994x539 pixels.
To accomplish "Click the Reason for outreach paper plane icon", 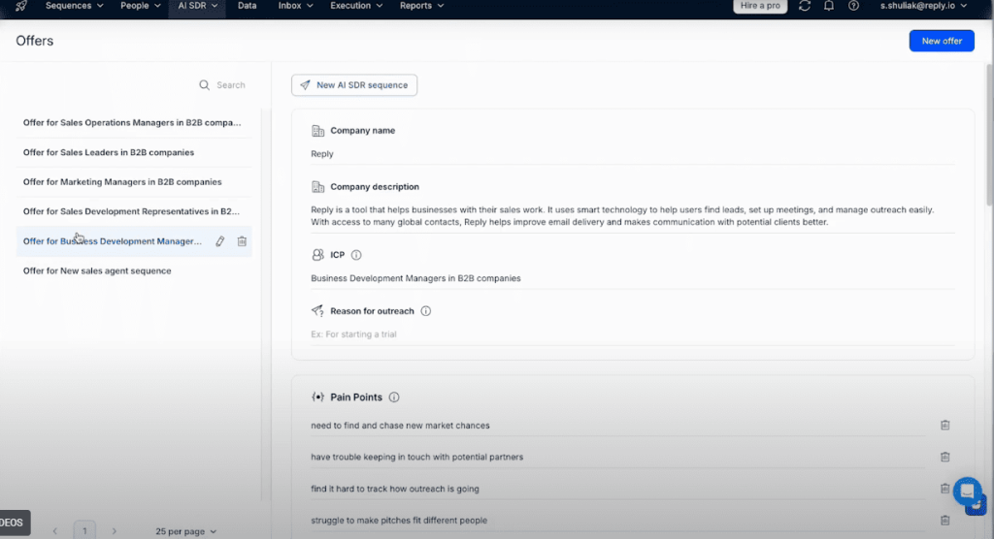I will coord(317,311).
